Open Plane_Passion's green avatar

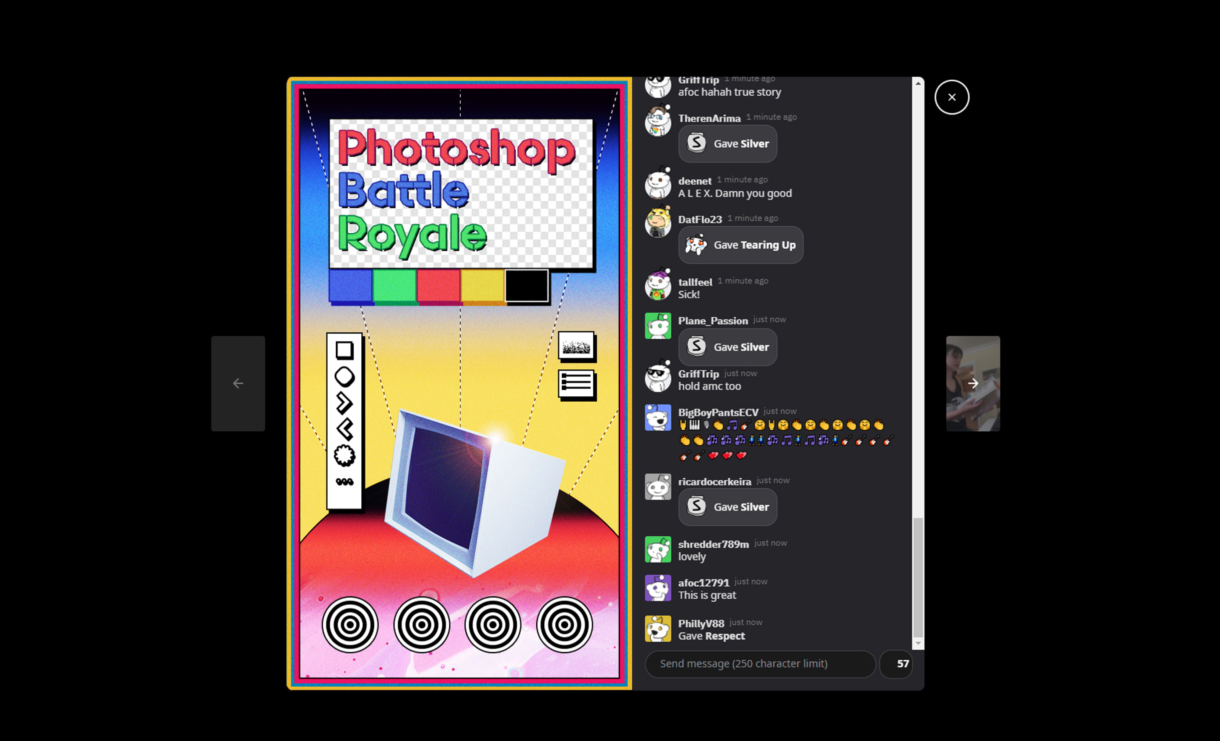coord(658,325)
